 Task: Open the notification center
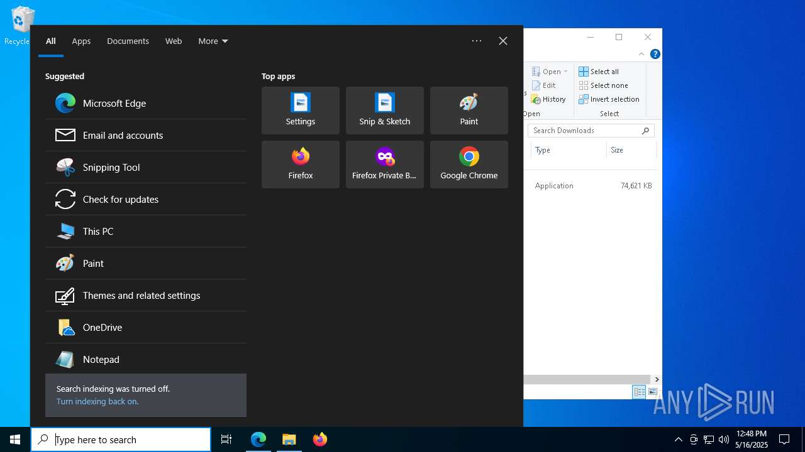[784, 439]
